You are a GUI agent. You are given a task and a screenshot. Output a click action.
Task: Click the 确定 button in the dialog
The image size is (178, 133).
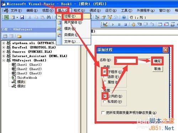point(157,61)
